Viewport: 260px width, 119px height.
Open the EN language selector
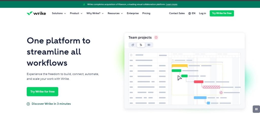[192, 13]
